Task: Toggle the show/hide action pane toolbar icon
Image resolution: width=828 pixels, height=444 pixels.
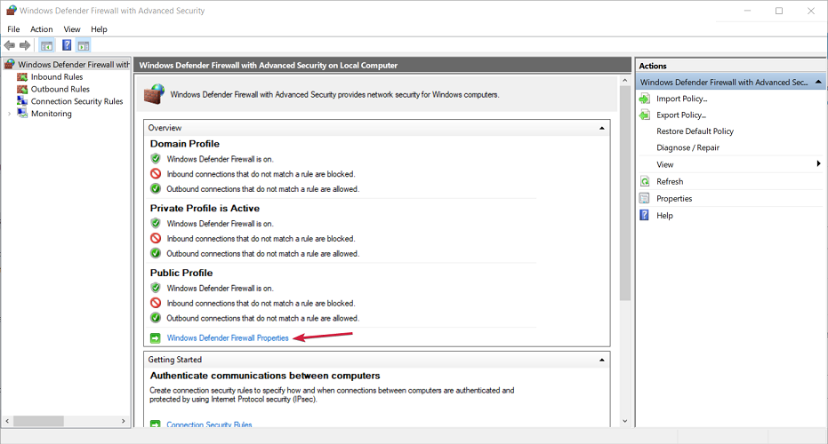Action: (84, 45)
